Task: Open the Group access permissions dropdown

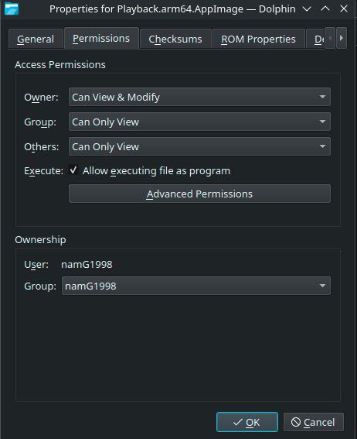Action: pos(199,122)
